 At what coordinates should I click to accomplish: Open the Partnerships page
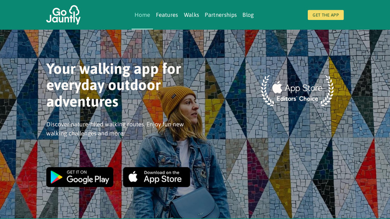[x=221, y=15]
